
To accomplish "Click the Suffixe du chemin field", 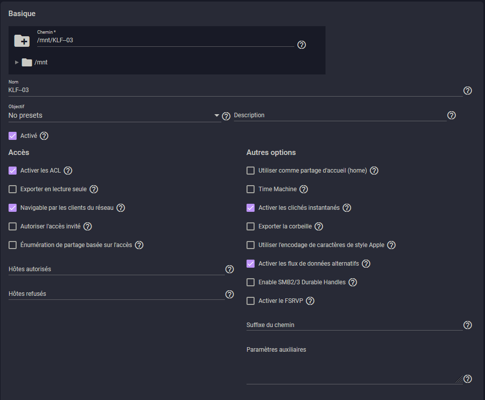I will pos(354,325).
